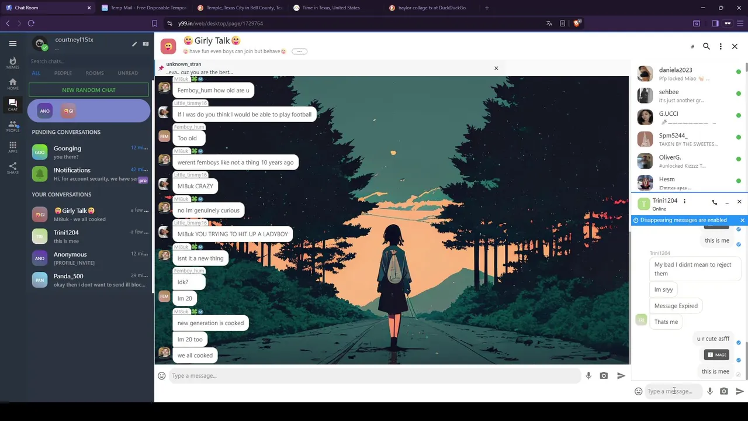Select the ALL filter tab

click(x=36, y=73)
